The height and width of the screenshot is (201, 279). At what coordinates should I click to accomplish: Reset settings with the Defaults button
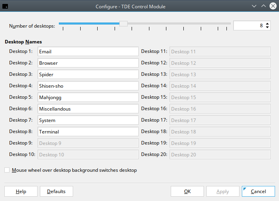(x=56, y=192)
